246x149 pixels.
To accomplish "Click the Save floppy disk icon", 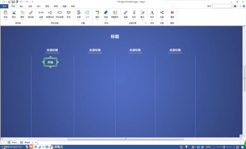I will 13,2.
